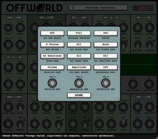
Task: Click the Coarse knob showing -12
Action: 35,124
